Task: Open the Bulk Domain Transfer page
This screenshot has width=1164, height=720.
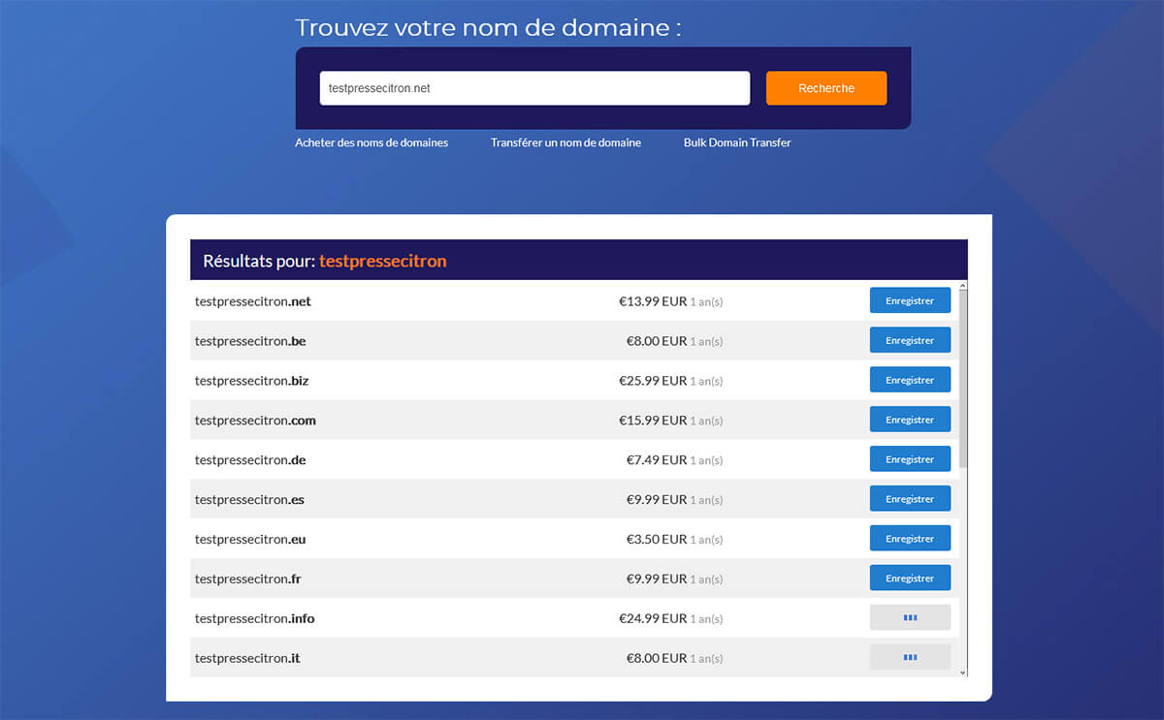Action: [736, 142]
